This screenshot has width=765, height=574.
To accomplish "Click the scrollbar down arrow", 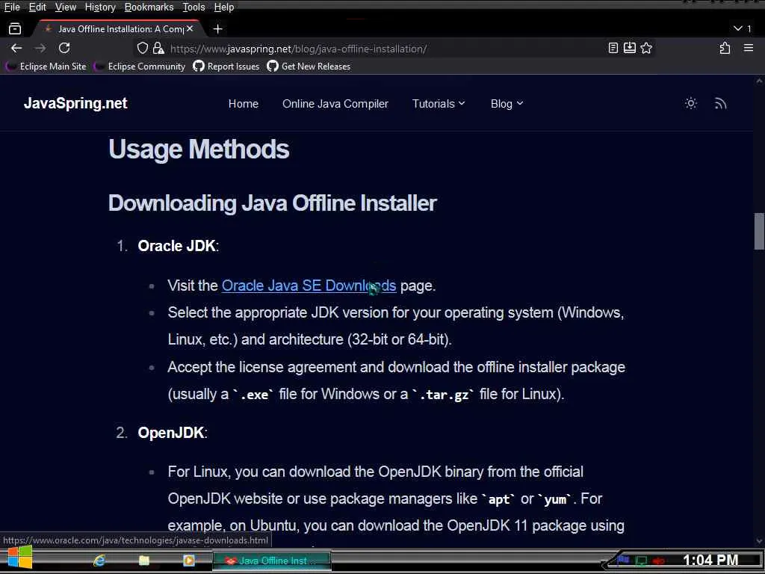I will pos(759,541).
